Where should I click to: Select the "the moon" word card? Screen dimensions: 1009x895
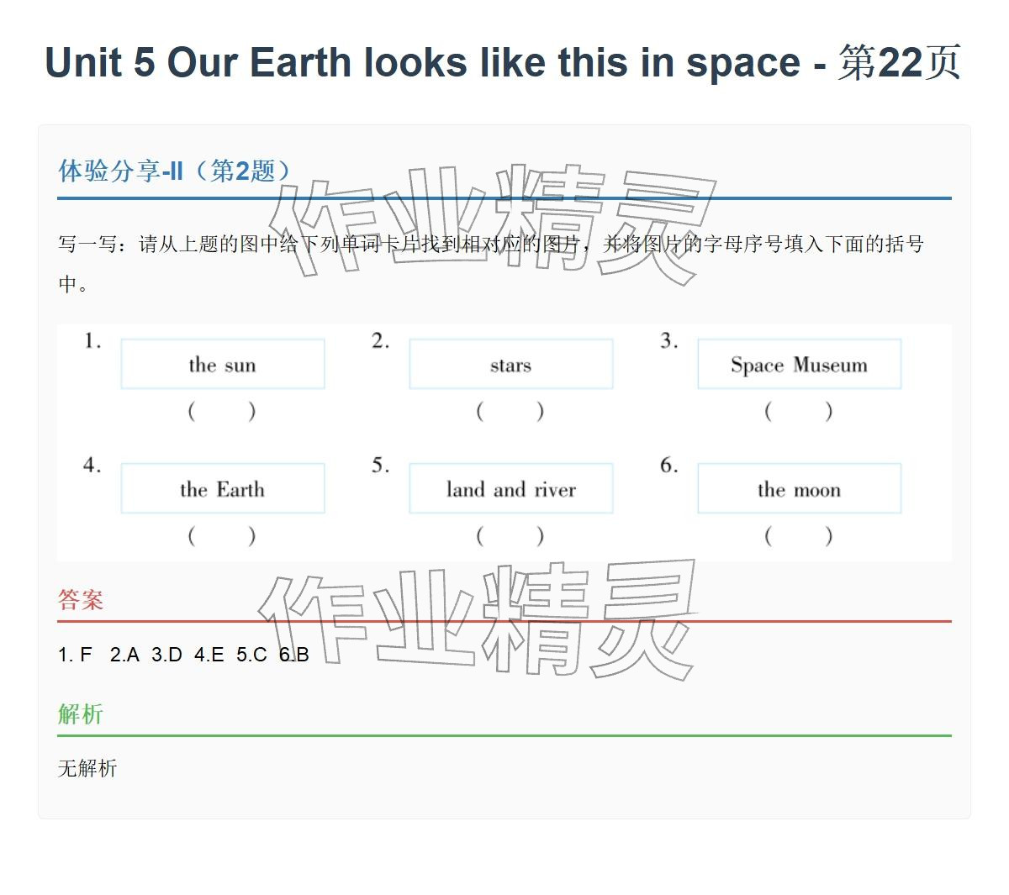(799, 488)
